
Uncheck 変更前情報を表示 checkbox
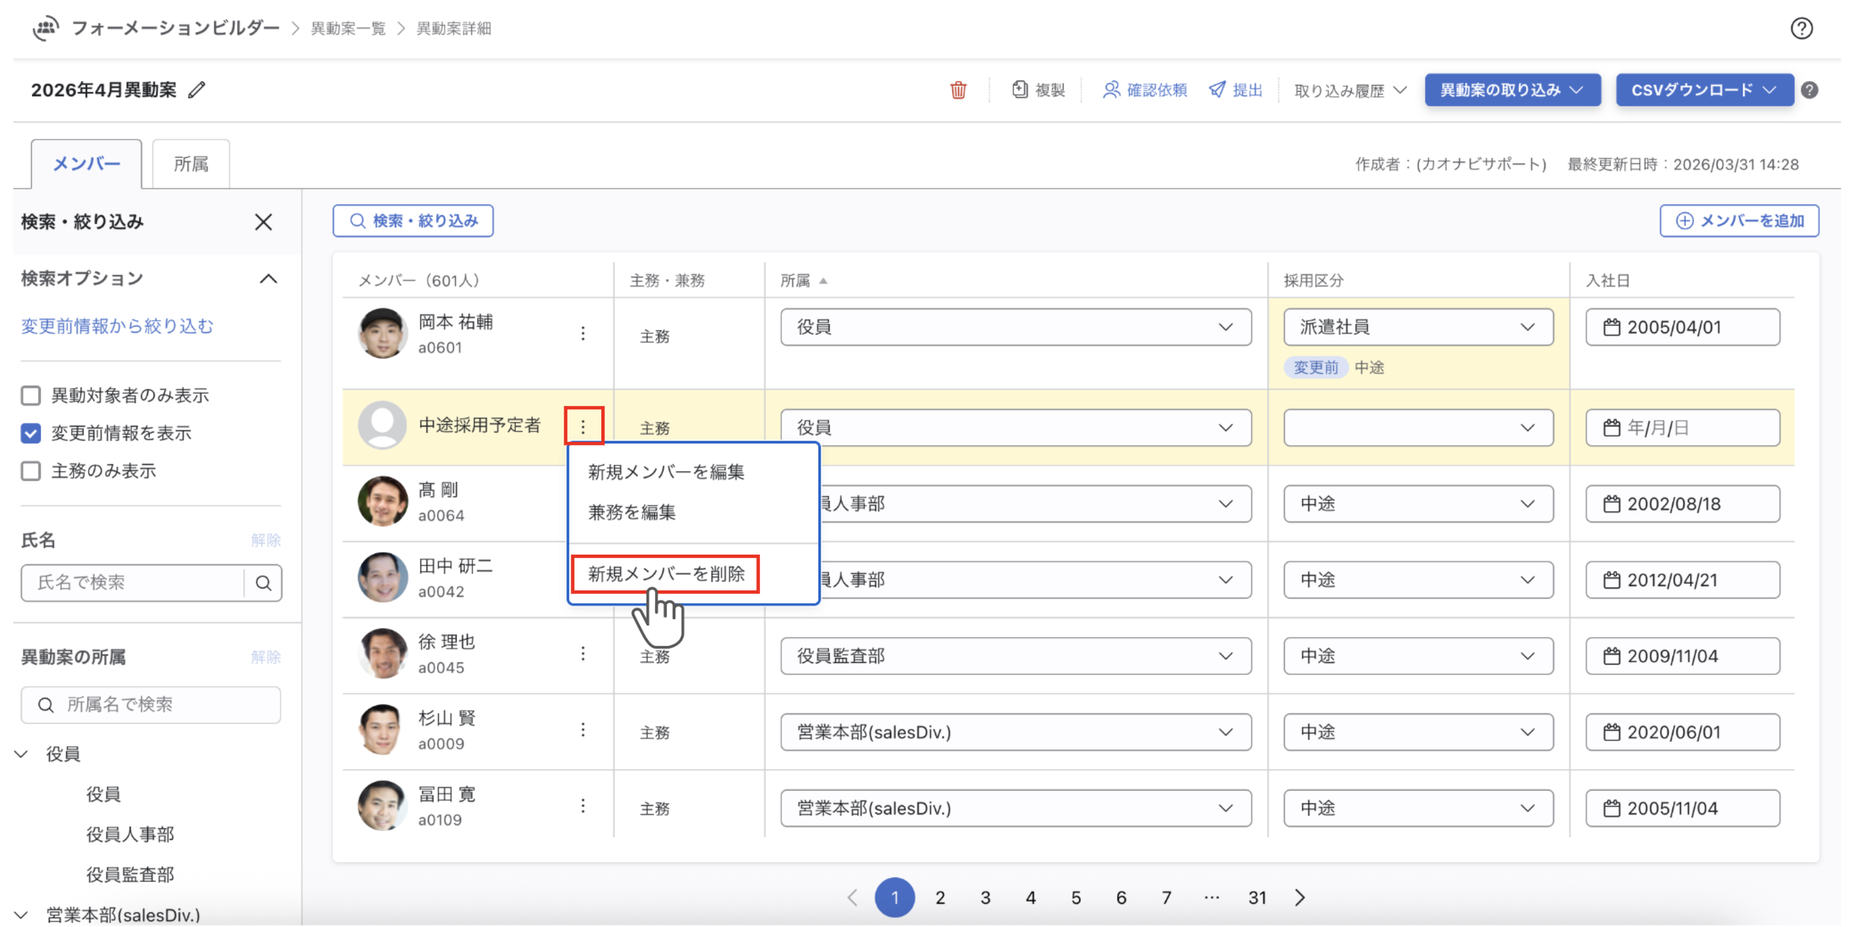pos(31,433)
